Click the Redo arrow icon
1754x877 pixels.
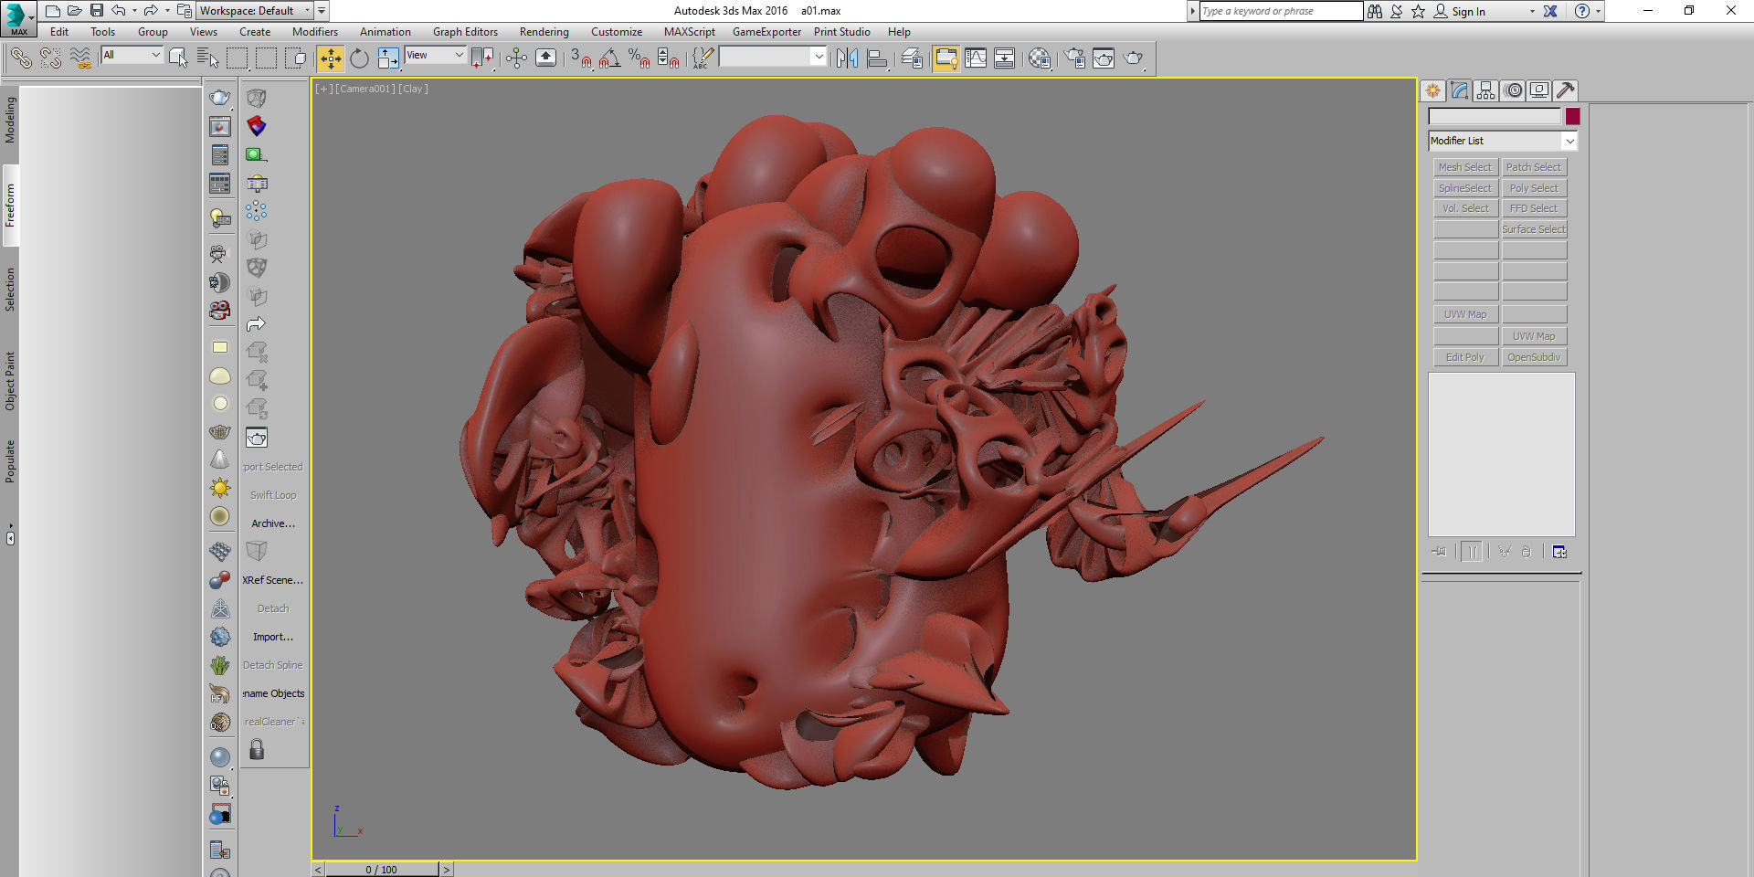[151, 11]
